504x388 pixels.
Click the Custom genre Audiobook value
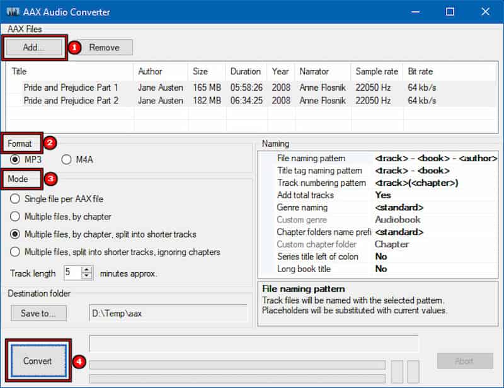[x=435, y=220]
